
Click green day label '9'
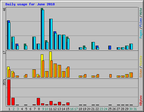coord(43,109)
